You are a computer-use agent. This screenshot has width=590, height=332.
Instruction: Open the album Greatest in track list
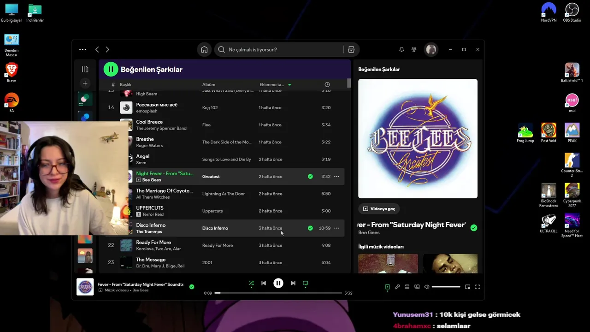coord(211,177)
